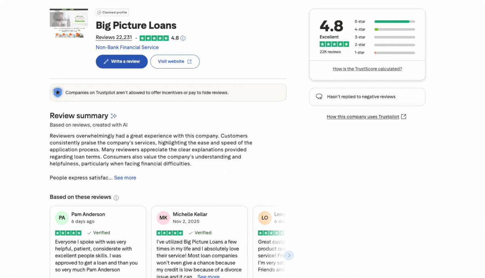Click the Verified checkmark on Pam Anderson's review

tap(90, 233)
